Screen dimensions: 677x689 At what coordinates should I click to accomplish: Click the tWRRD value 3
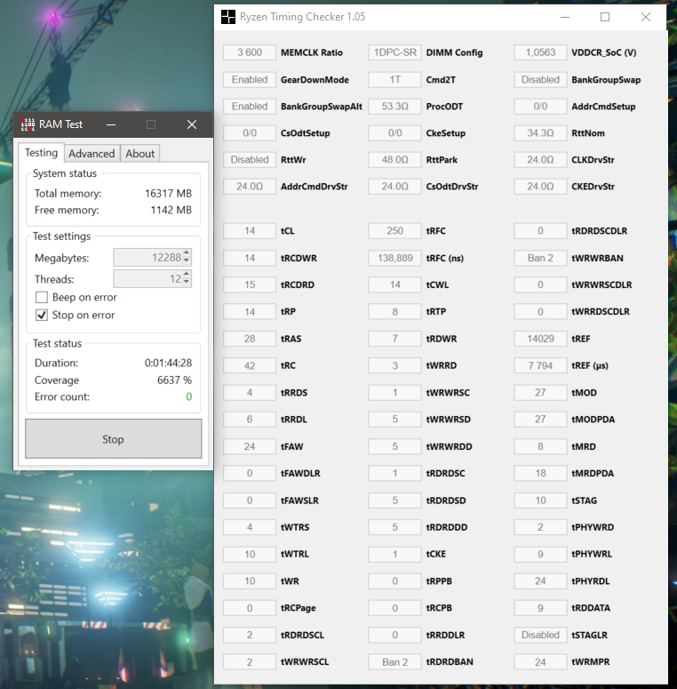click(394, 365)
